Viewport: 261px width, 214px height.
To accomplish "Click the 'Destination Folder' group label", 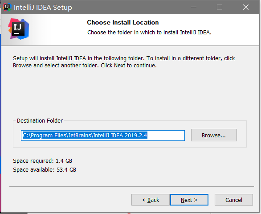I will coord(40,121).
